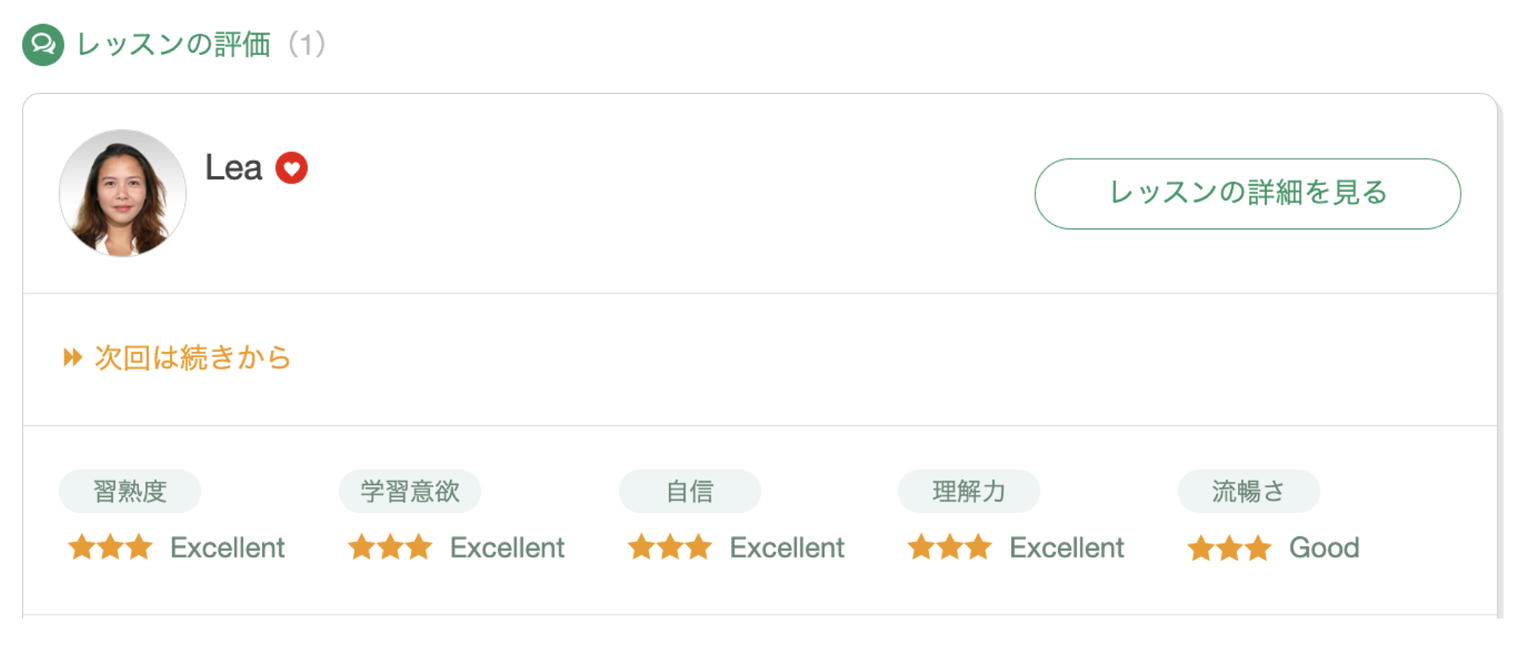
Task: Toggle the red heart favorite icon by Lea
Action: point(292,168)
